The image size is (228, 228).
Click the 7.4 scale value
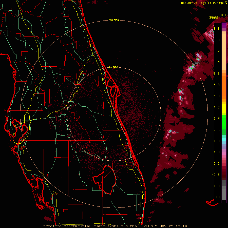217,62
